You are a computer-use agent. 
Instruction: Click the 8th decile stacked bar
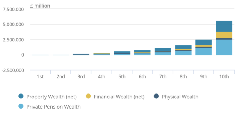[x=183, y=50]
